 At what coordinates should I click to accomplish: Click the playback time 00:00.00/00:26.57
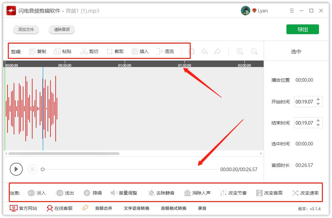(239, 169)
